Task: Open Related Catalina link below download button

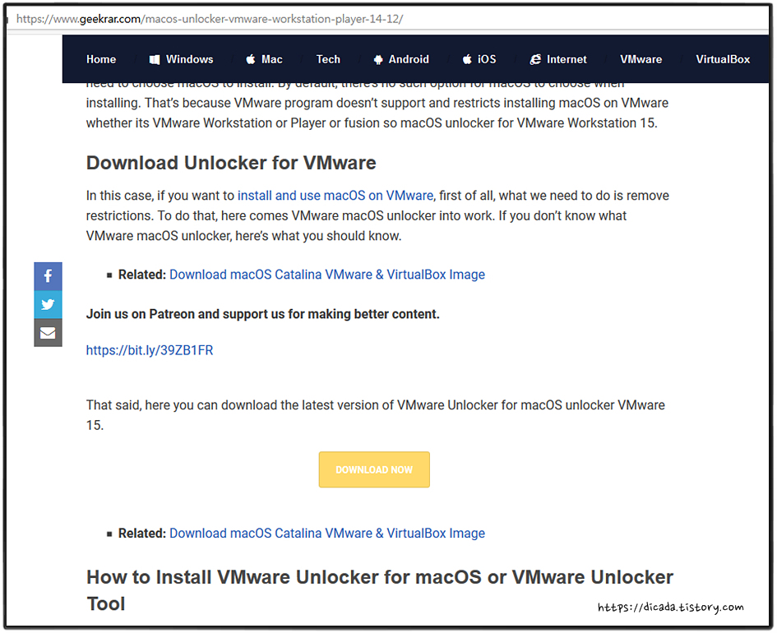Action: 327,533
